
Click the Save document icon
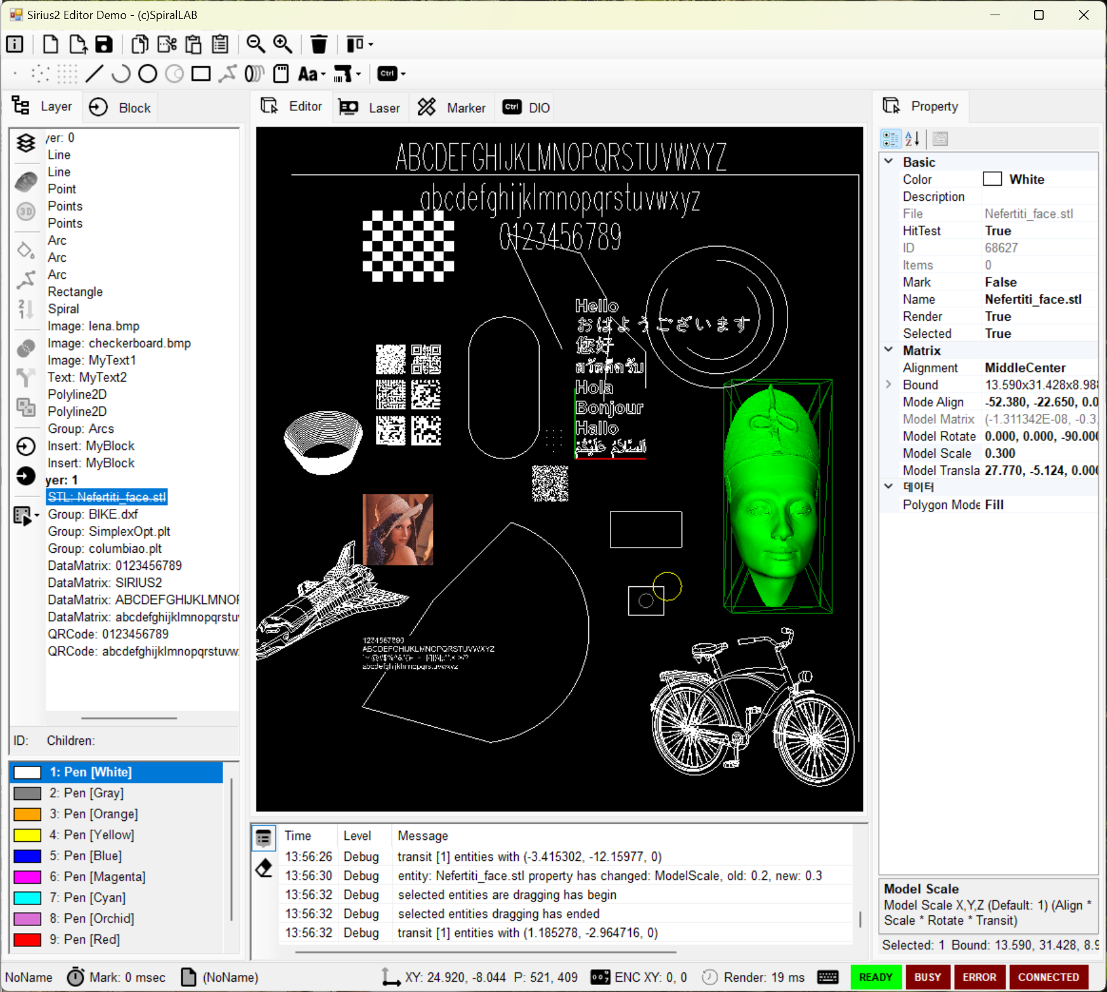pos(104,44)
